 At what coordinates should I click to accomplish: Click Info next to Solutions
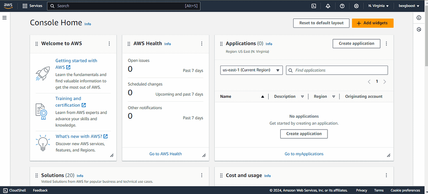coord(80,176)
